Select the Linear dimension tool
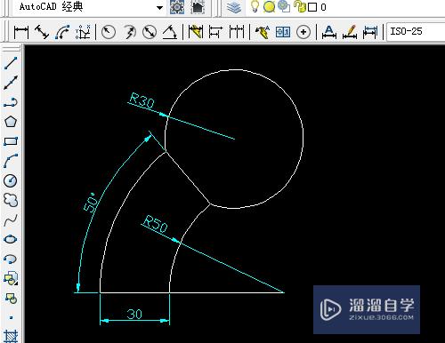Screen dimensions: 445x343 click(x=21, y=32)
